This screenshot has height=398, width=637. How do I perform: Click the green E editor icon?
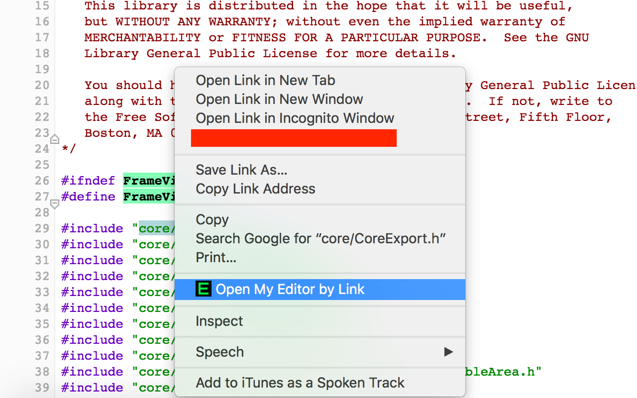pyautogui.click(x=204, y=289)
